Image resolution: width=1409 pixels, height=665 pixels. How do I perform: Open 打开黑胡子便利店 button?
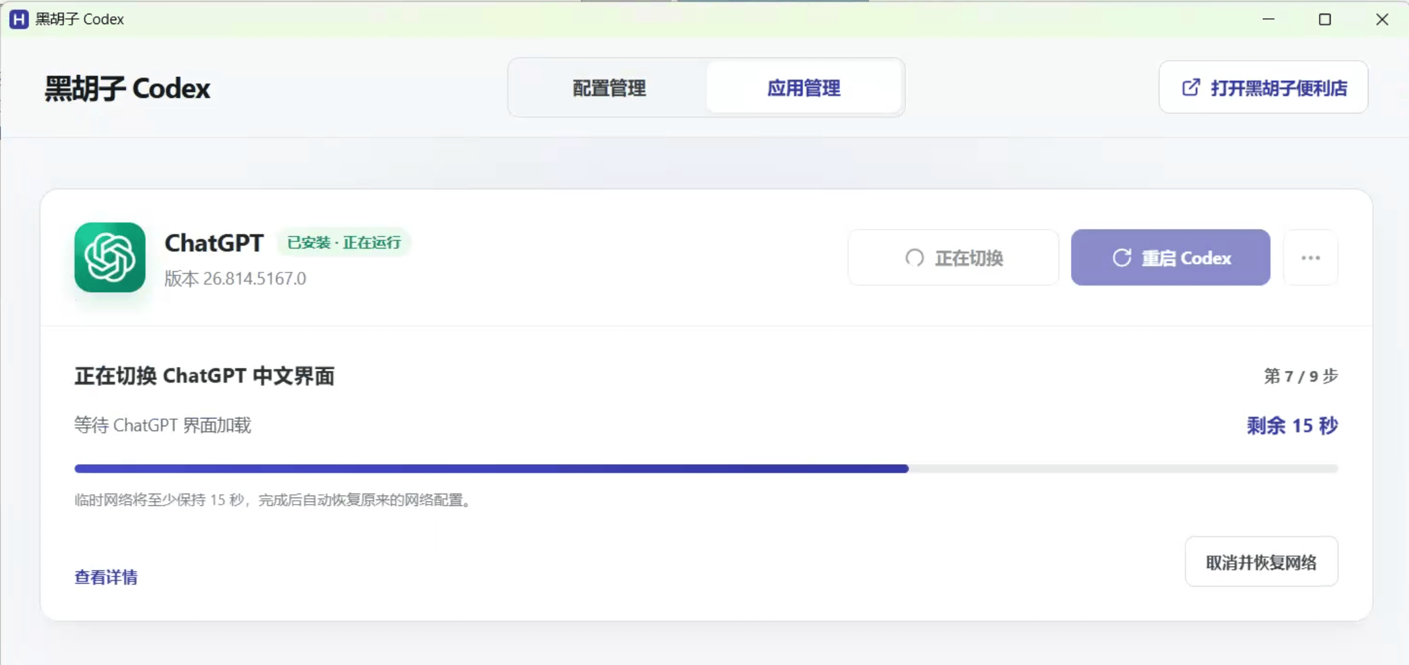click(1264, 87)
